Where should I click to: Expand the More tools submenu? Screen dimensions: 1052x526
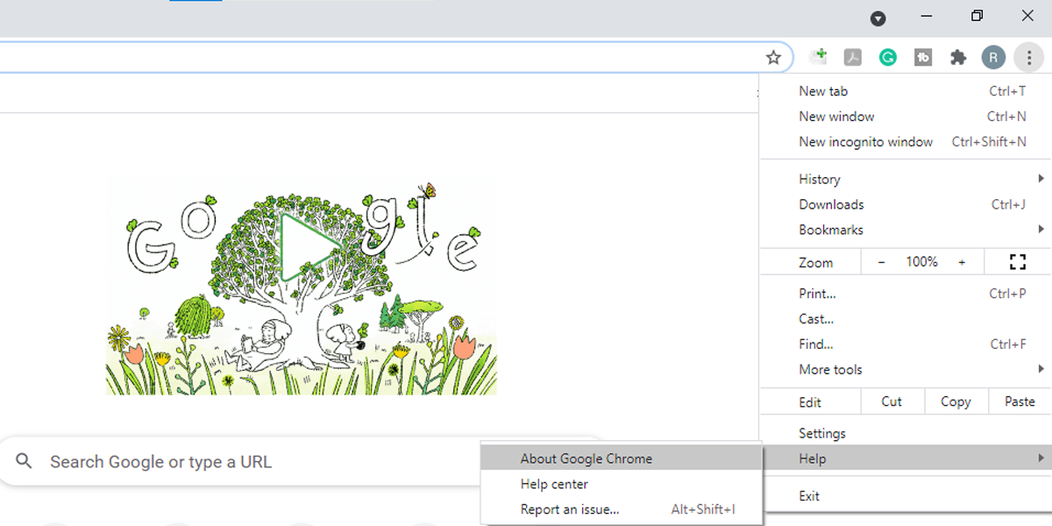coord(906,369)
